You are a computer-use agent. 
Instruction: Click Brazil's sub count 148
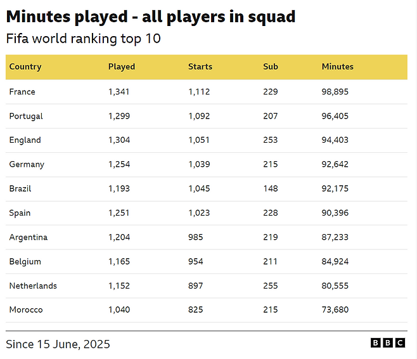pos(271,188)
